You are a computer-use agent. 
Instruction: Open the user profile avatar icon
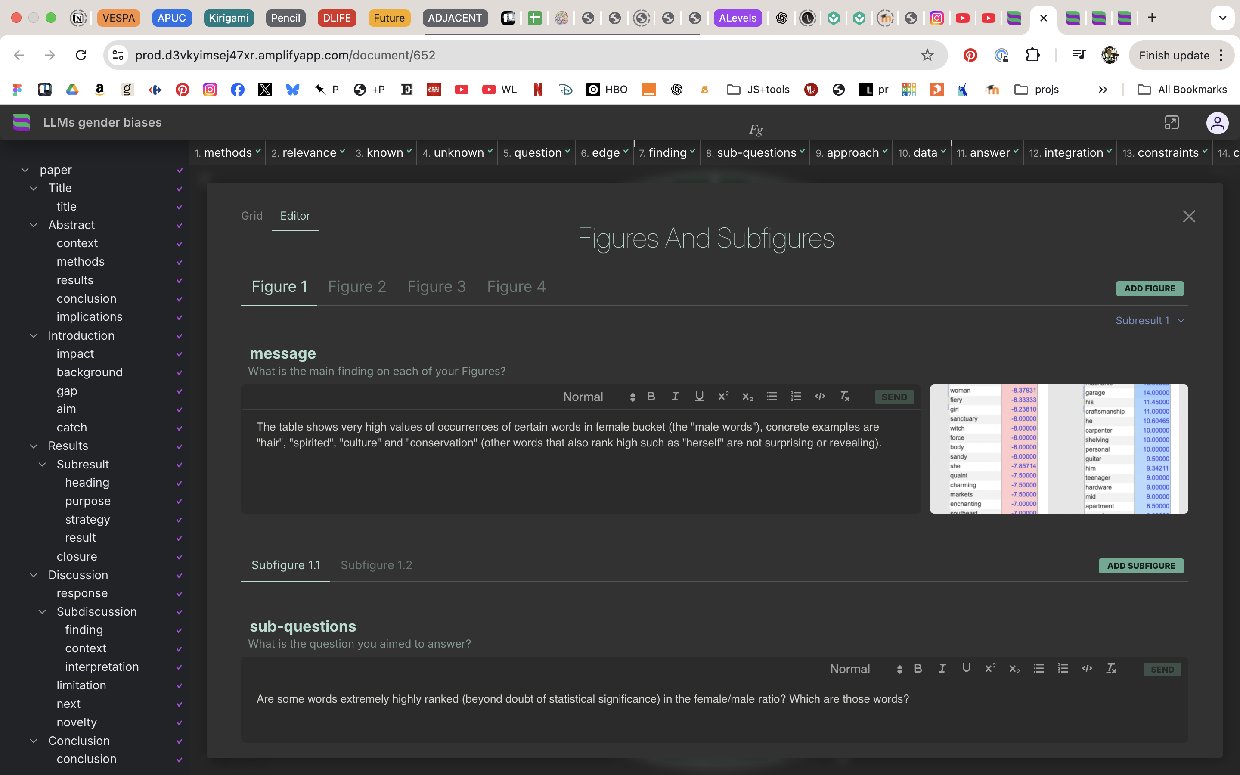[x=1217, y=123]
